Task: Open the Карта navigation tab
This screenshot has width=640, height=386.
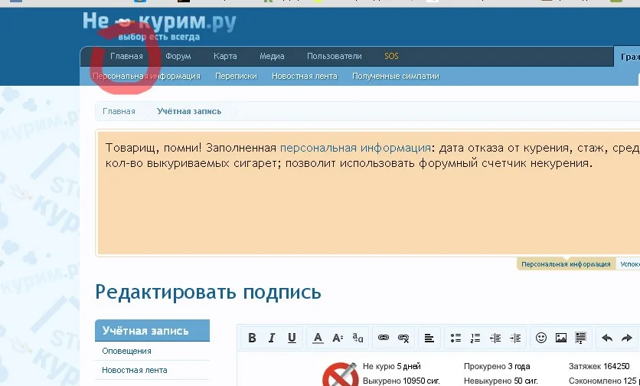Action: [225, 57]
